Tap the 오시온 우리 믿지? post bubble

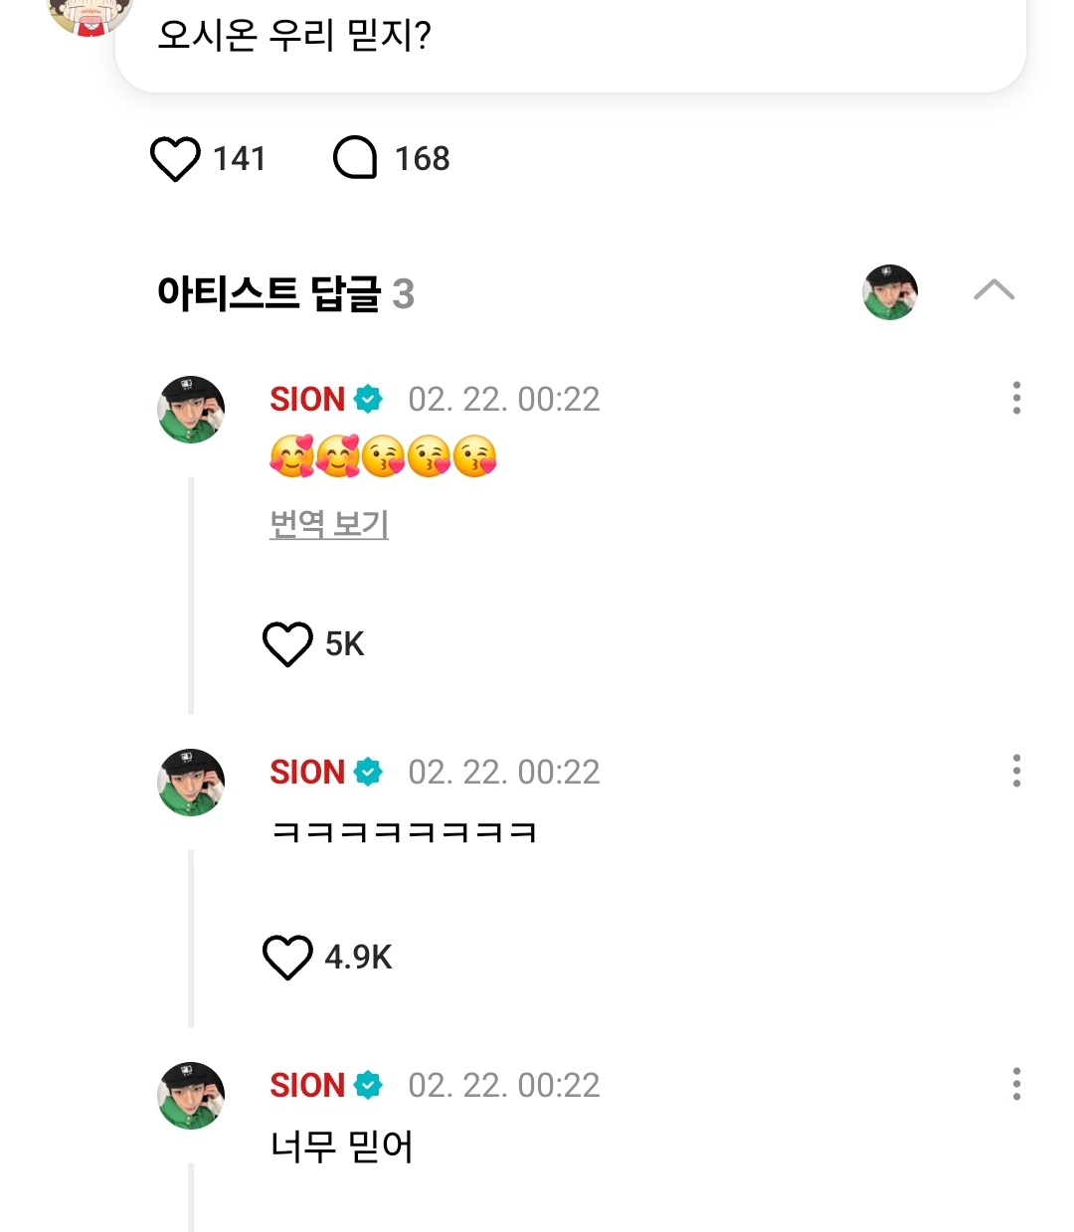coord(570,40)
